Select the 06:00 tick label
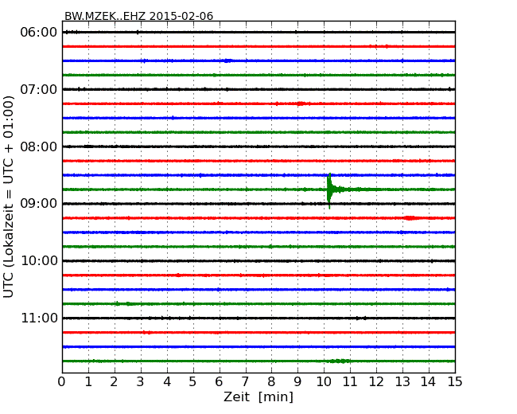 [38, 32]
